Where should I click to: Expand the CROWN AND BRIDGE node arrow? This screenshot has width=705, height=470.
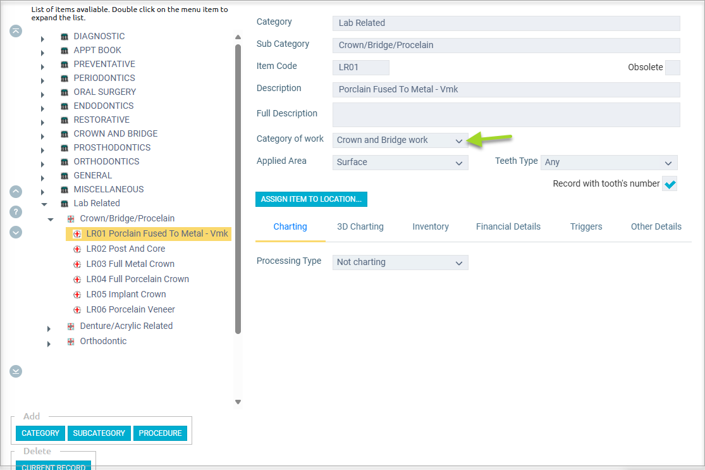tap(42, 137)
